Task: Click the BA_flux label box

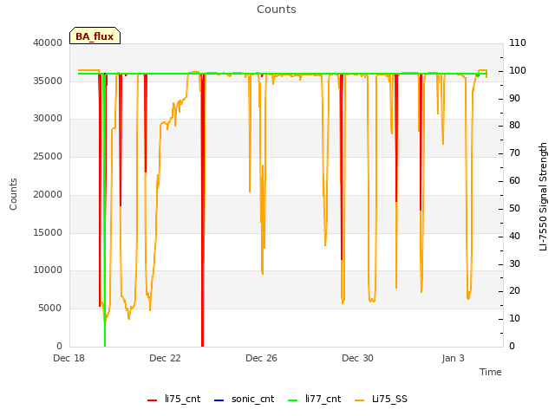Action: [x=95, y=36]
